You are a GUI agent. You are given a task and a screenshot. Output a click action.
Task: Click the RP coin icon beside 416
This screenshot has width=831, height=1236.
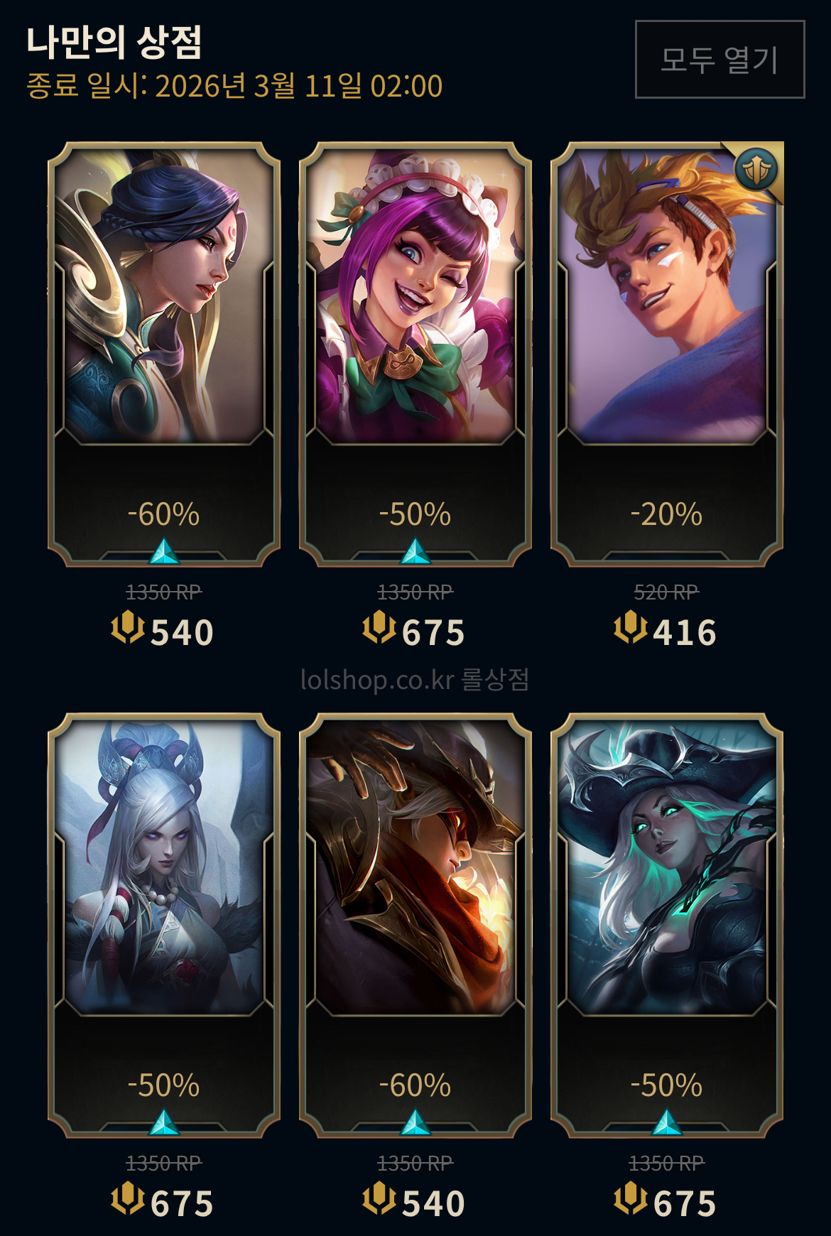click(631, 628)
